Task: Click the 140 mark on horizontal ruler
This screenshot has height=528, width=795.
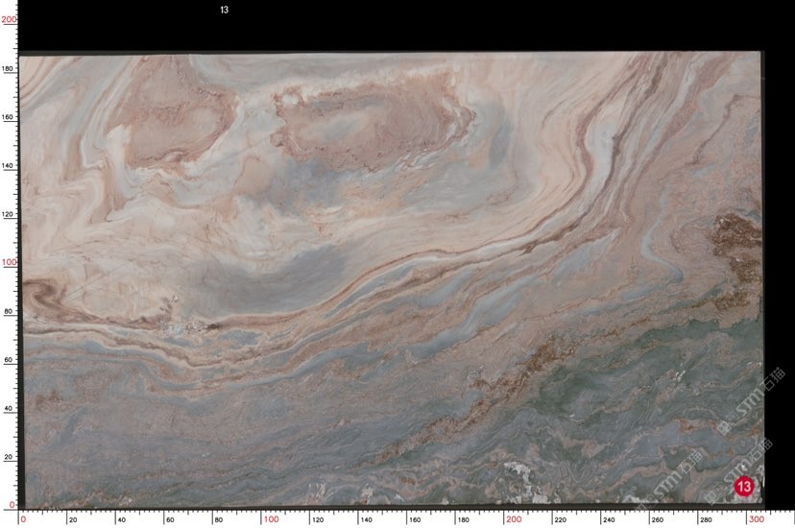Action: [x=366, y=519]
